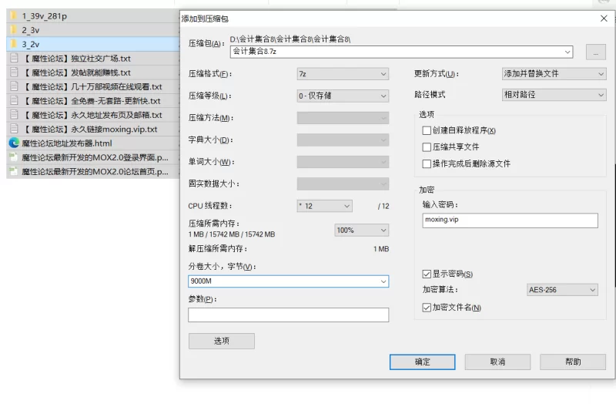This screenshot has width=616, height=404.
Task: Toggle 压缩共享文件 checkbox
Action: [427, 147]
